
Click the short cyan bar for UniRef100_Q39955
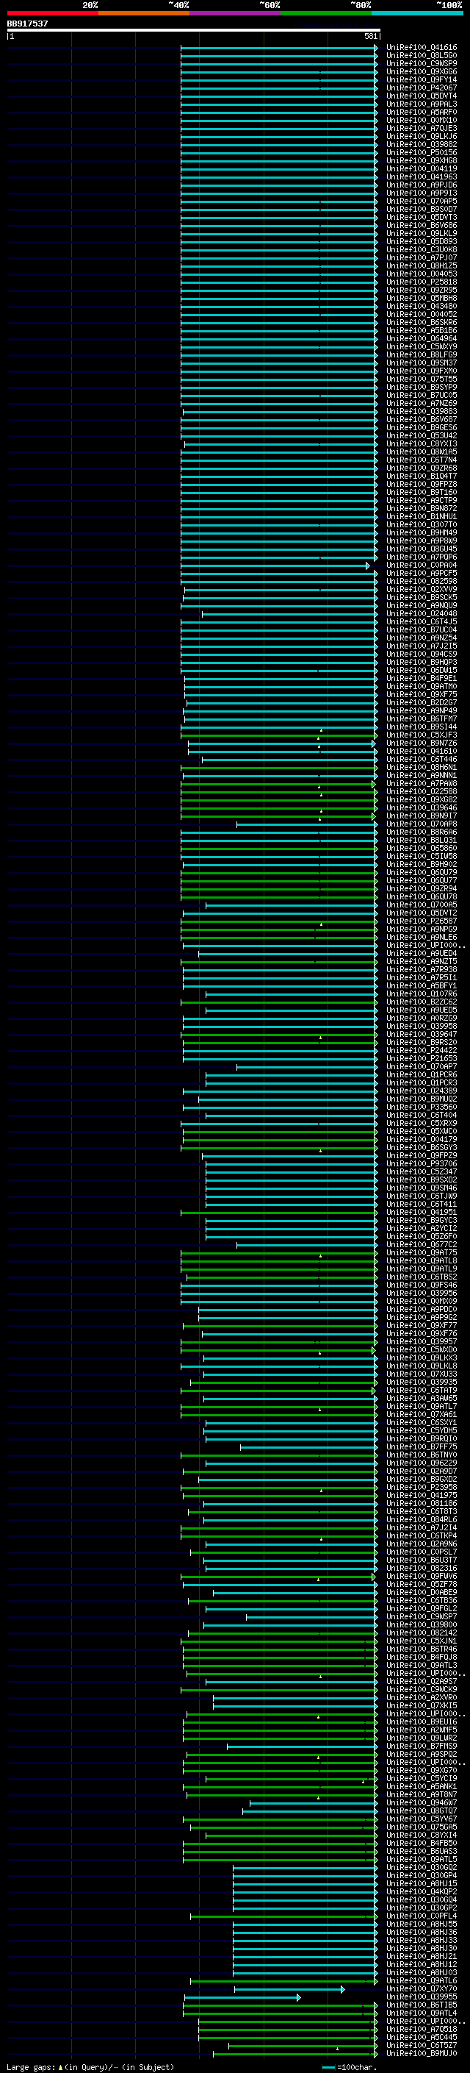click(242, 1997)
